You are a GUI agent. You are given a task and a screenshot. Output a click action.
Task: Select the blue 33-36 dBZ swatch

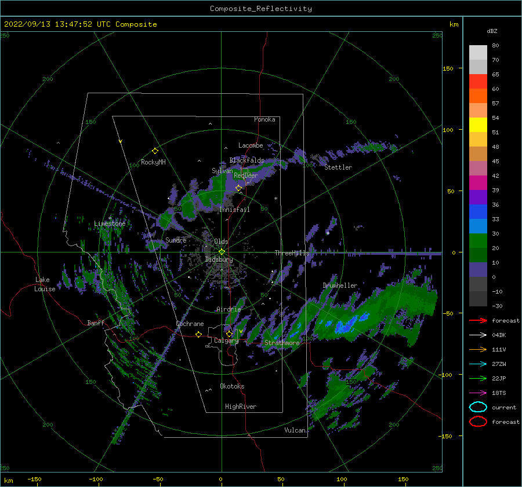pyautogui.click(x=478, y=212)
